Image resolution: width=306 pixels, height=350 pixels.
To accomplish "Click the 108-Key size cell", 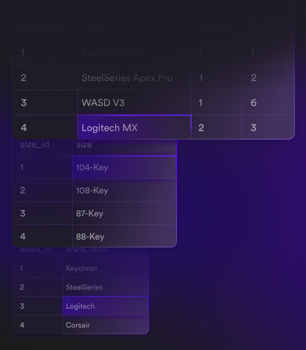I will pyautogui.click(x=124, y=190).
